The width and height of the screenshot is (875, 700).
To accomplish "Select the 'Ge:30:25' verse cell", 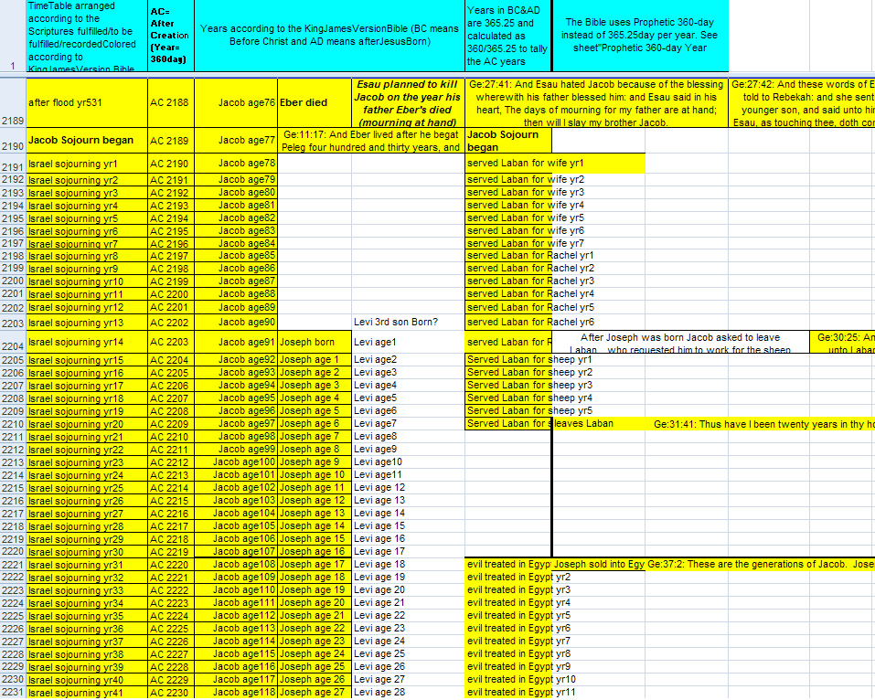I will [843, 343].
